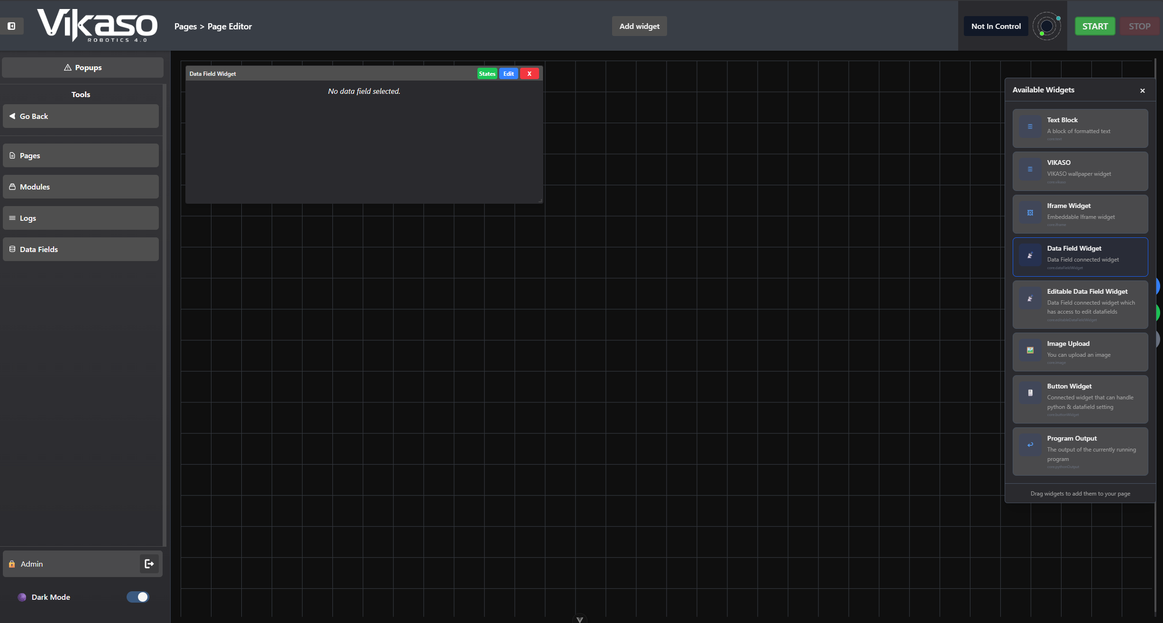Viewport: 1163px width, 623px height.
Task: Go back using the Go Back button
Action: pos(81,116)
